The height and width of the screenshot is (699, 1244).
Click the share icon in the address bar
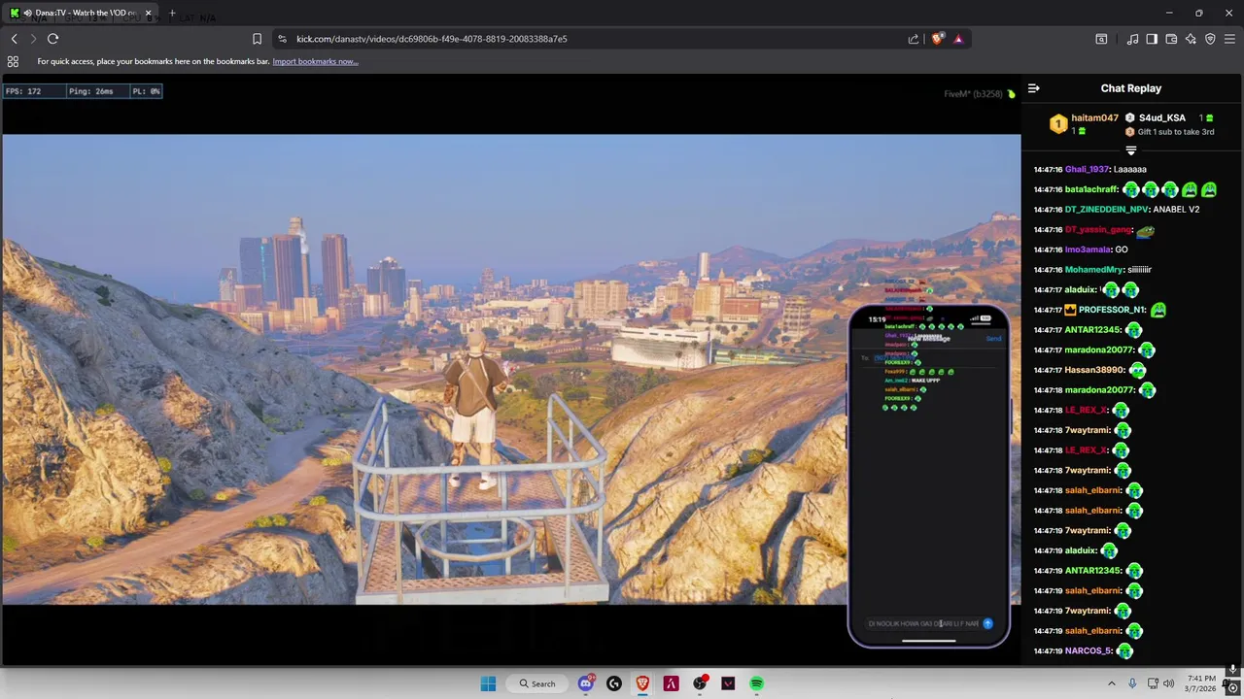(x=914, y=39)
